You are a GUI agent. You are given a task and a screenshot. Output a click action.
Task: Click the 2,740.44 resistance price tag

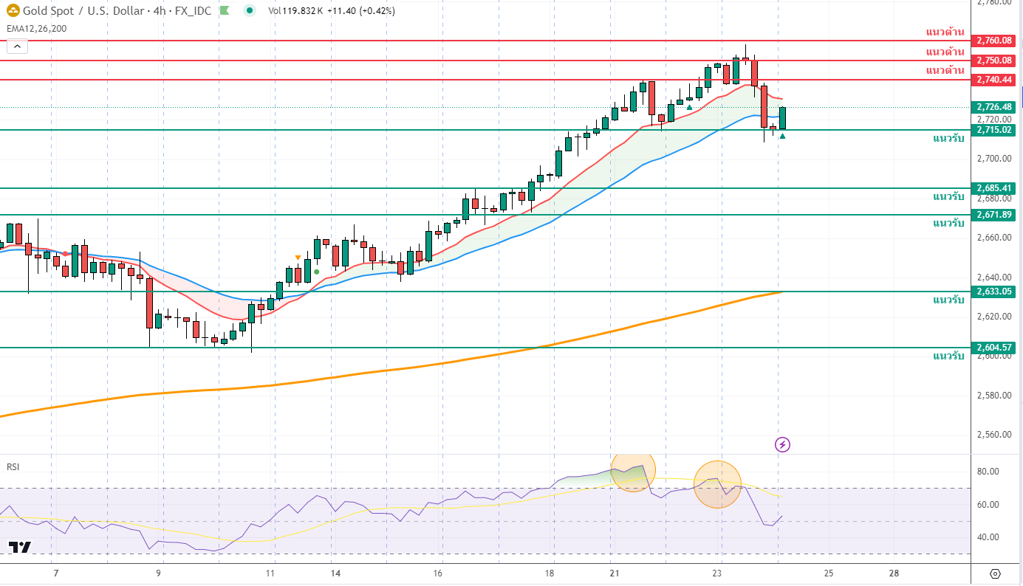tap(993, 79)
